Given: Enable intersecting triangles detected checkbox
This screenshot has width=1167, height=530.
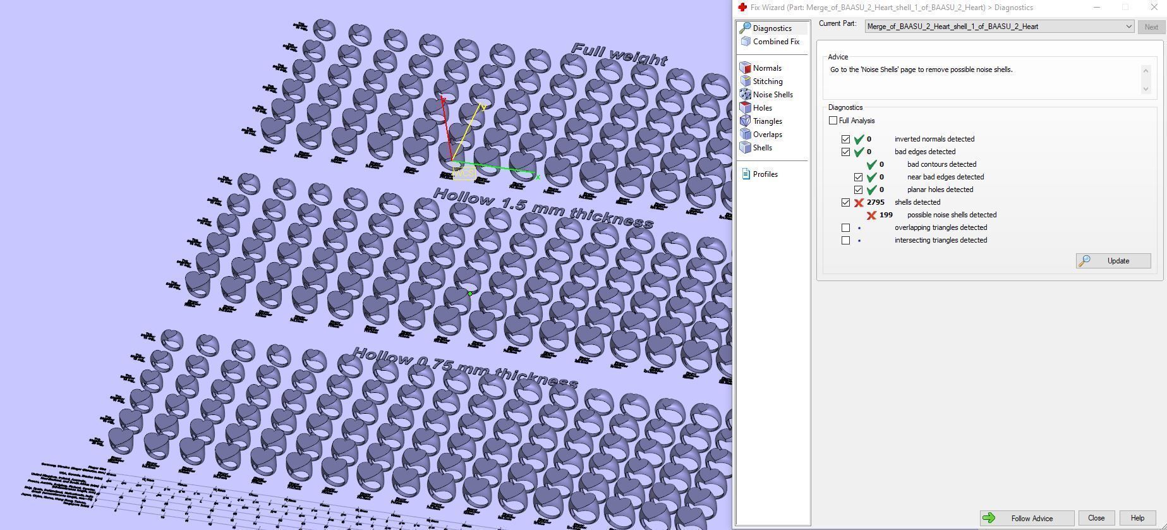Looking at the screenshot, I should click(x=845, y=240).
